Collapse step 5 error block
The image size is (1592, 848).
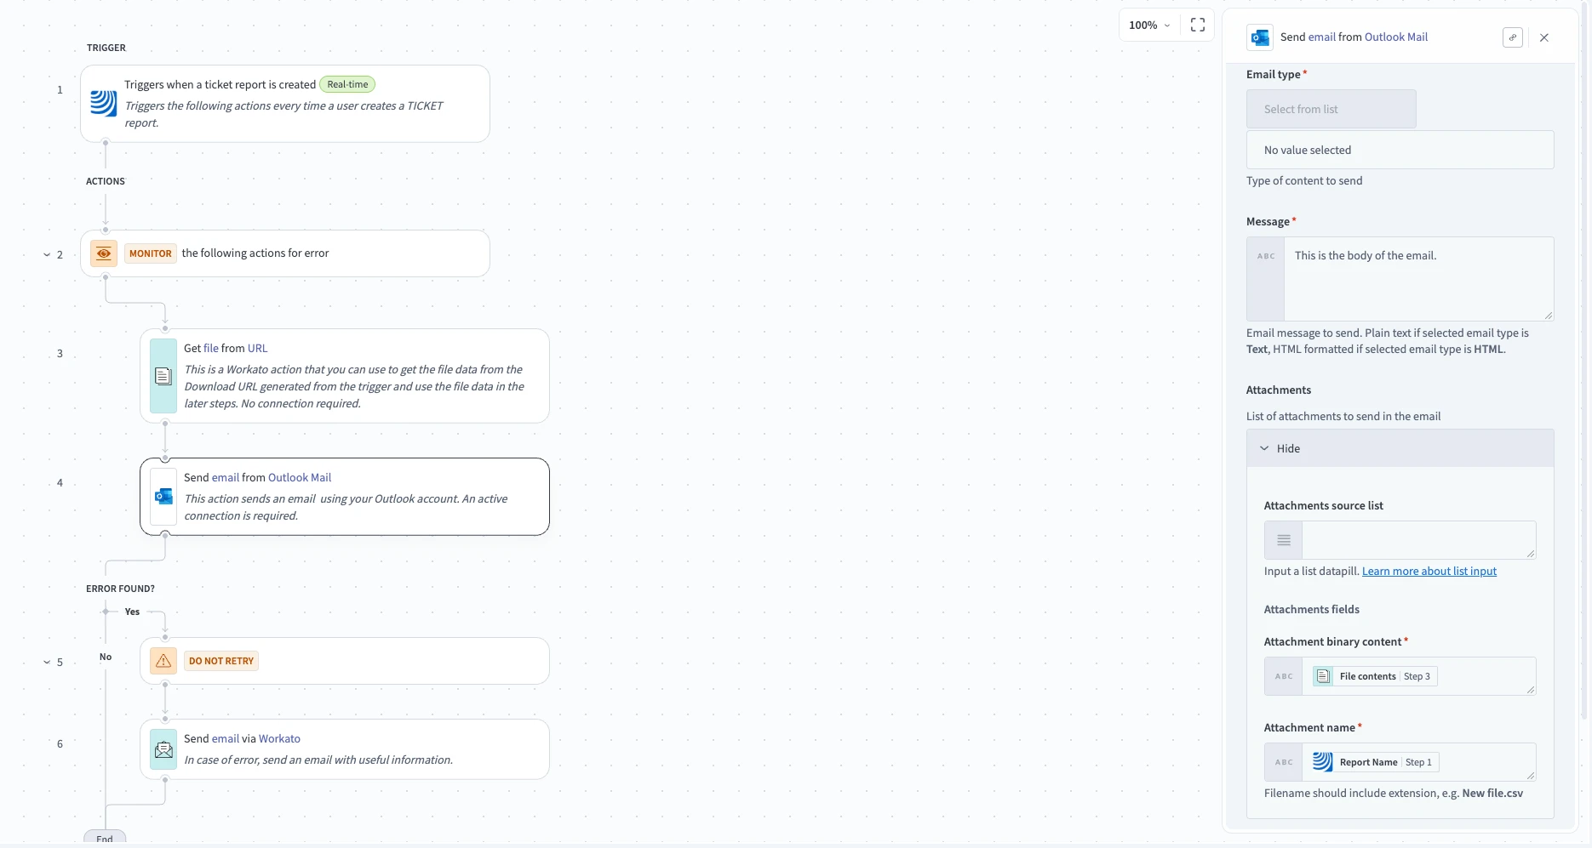(x=47, y=662)
